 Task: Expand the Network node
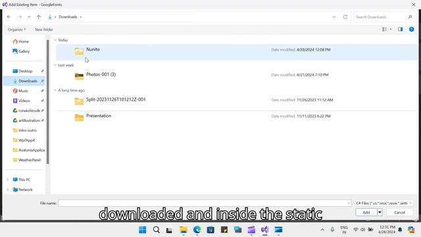point(7,190)
